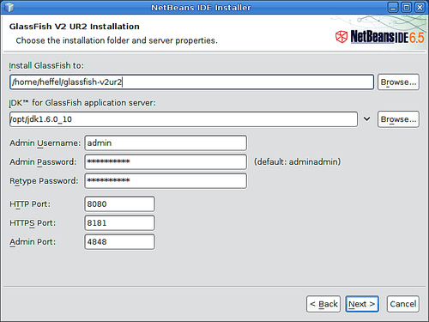This screenshot has height=322, width=429.
Task: Go Back to previous installer step
Action: coord(323,304)
